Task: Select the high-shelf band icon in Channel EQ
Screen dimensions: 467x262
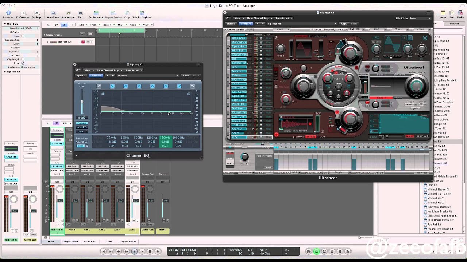Action: tap(179, 86)
